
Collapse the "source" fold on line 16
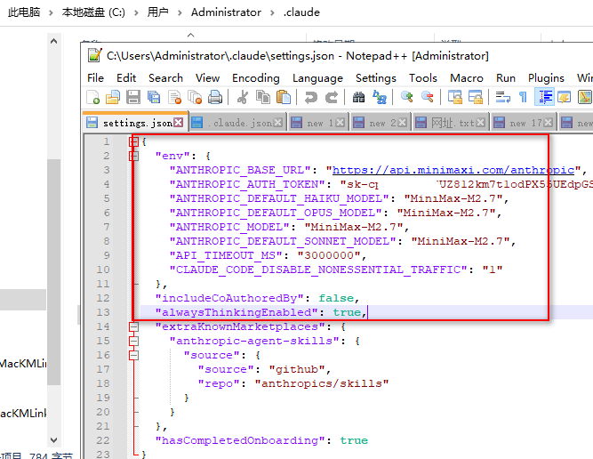133,355
